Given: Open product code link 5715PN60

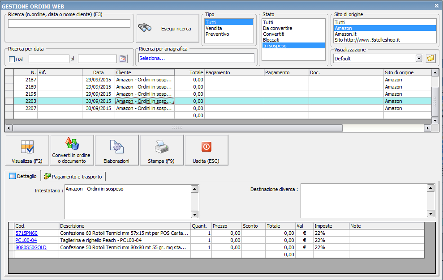Looking at the screenshot, I should (26, 233).
